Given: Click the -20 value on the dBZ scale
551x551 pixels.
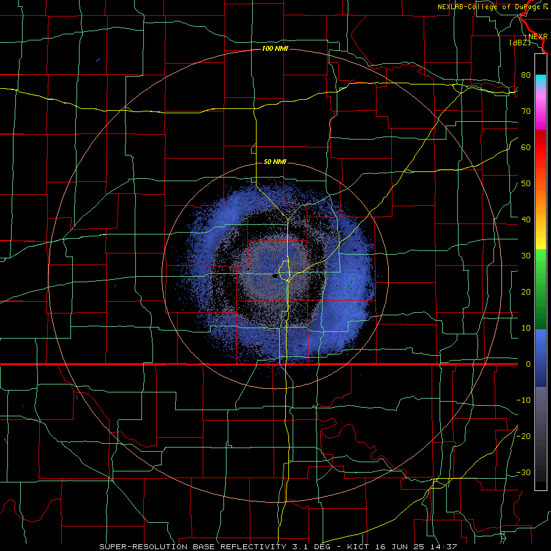Looking at the screenshot, I should (523, 436).
